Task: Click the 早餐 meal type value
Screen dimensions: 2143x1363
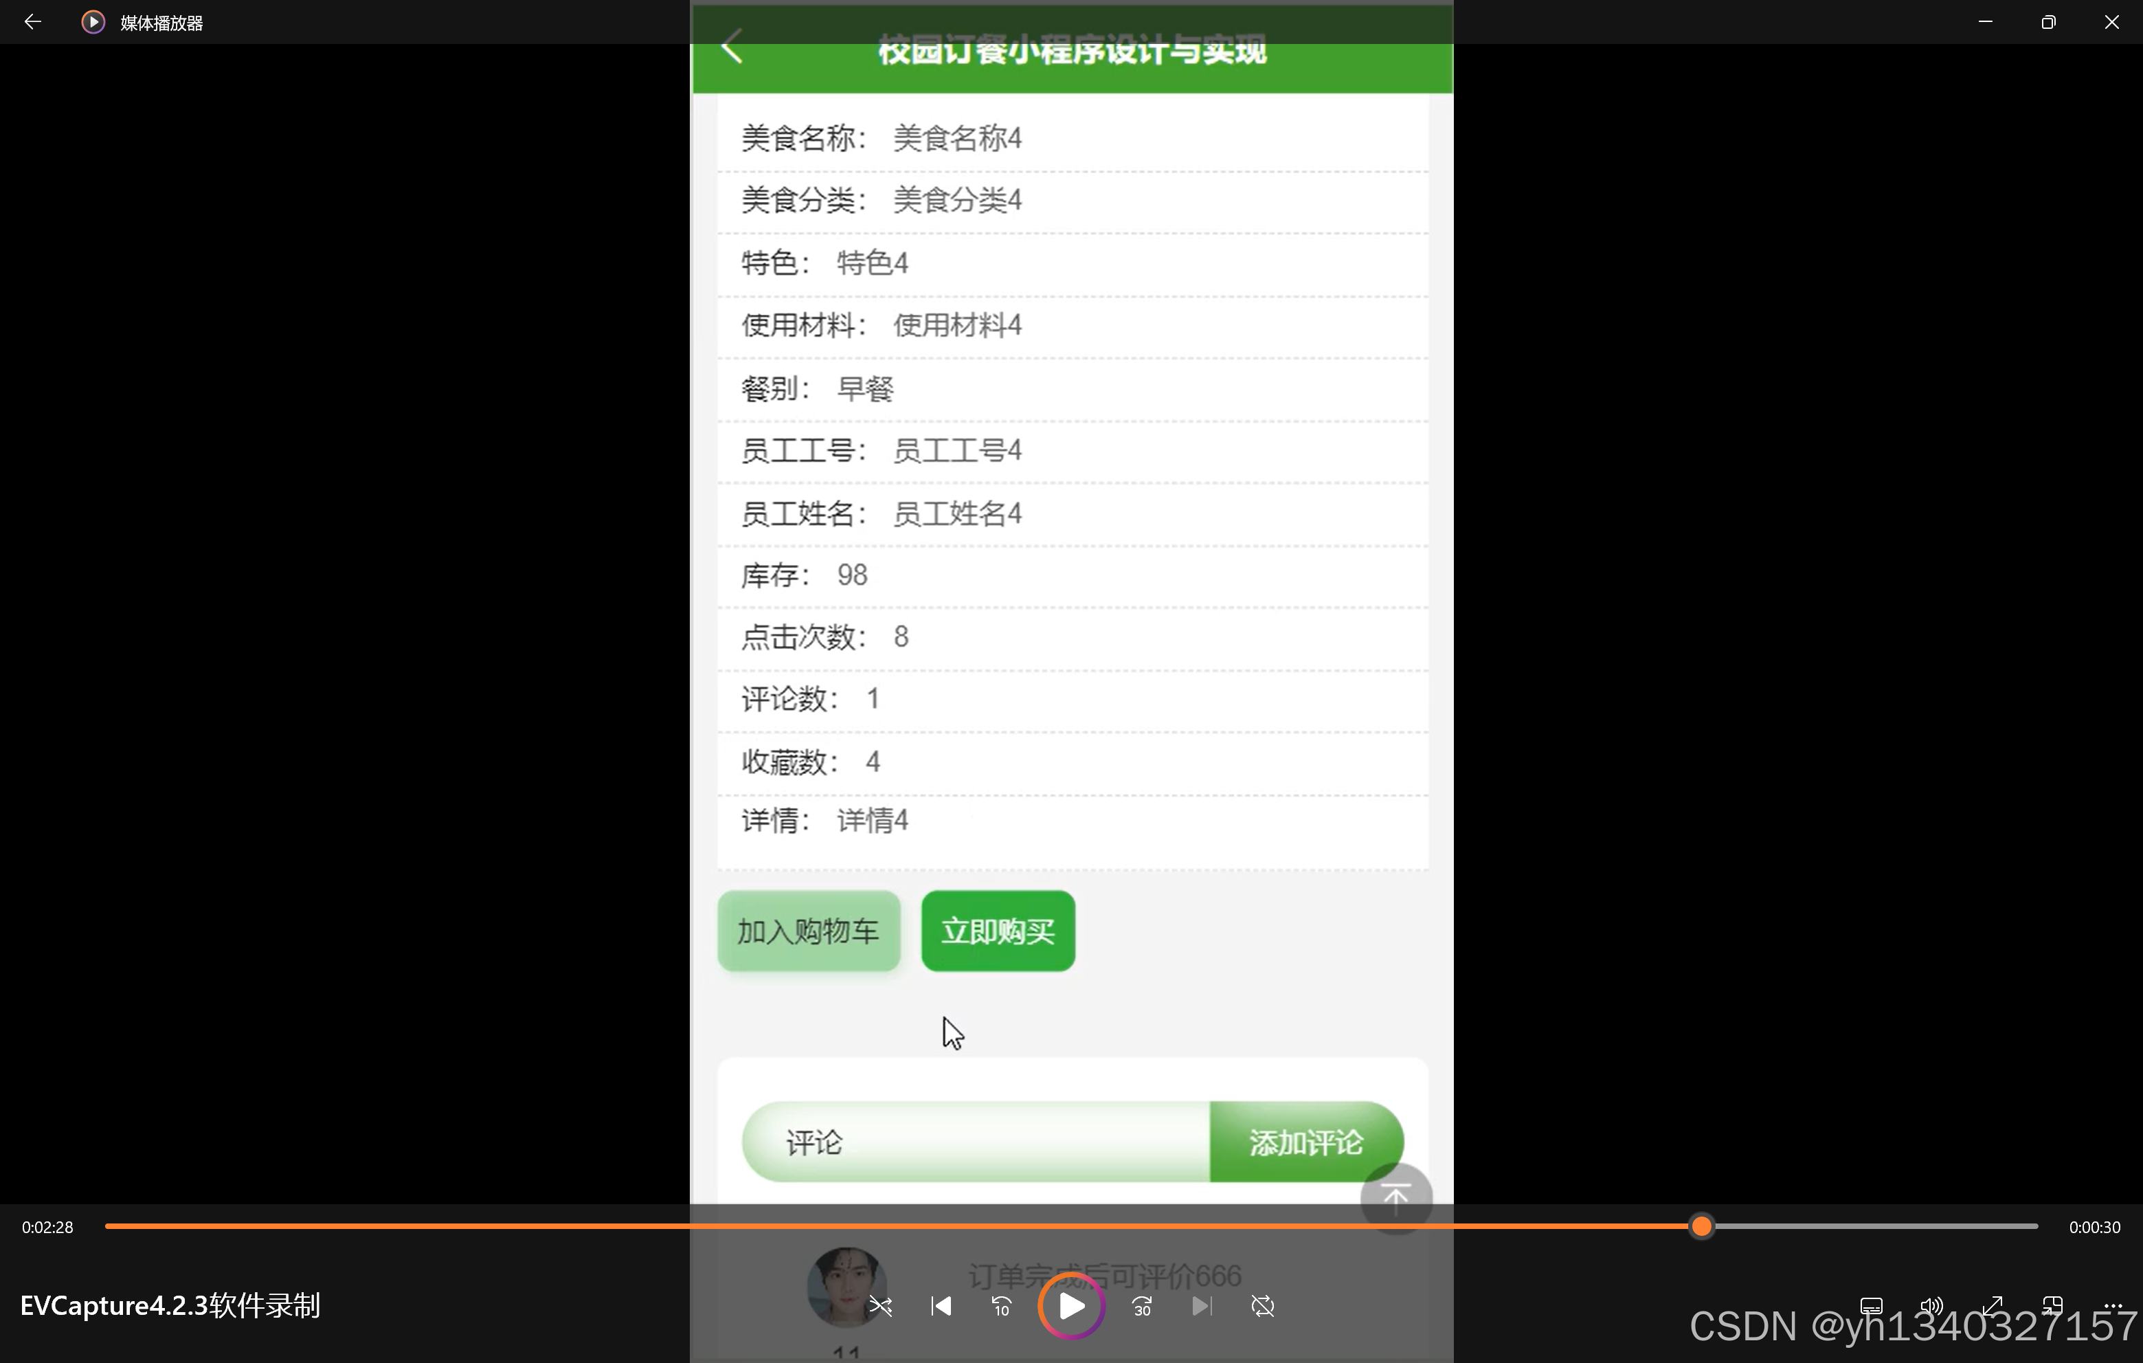Action: click(x=866, y=389)
